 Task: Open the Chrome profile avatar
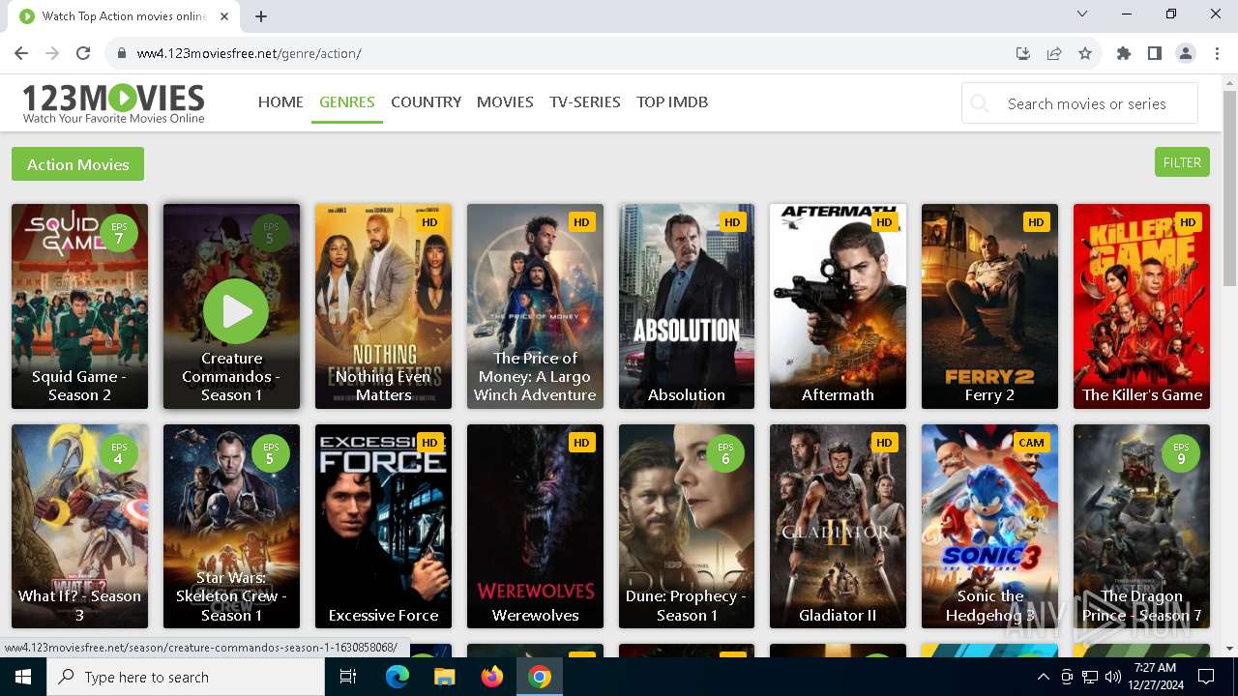1186,53
